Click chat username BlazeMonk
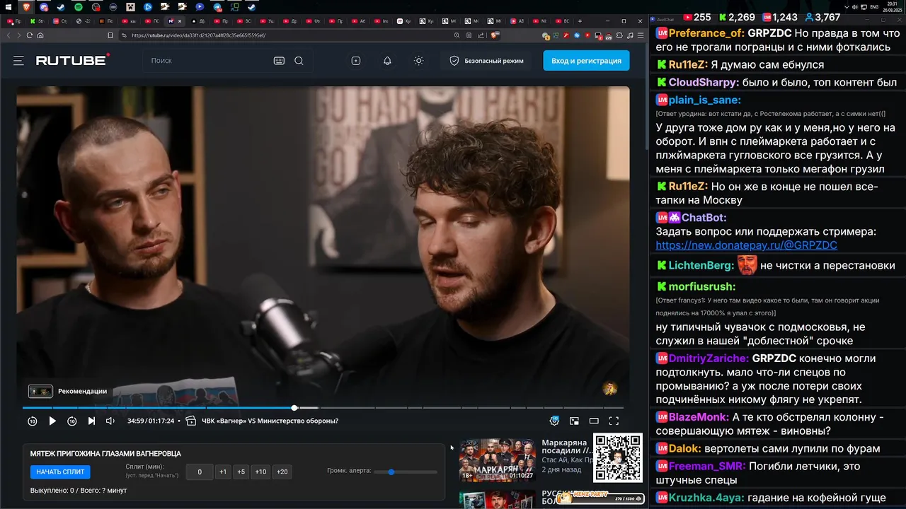This screenshot has height=509, width=906. coord(699,417)
